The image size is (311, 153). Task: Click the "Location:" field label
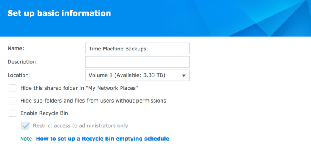tap(19, 75)
